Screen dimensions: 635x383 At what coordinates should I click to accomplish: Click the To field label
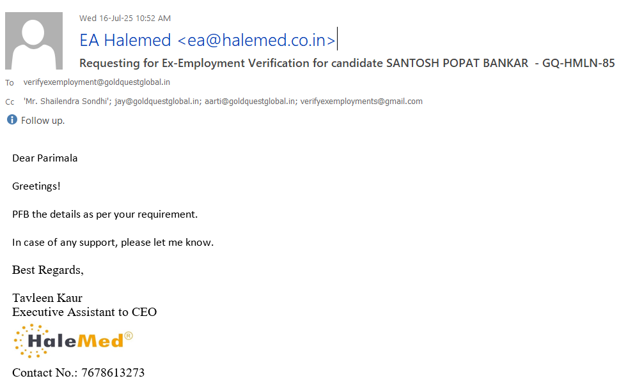pos(10,83)
